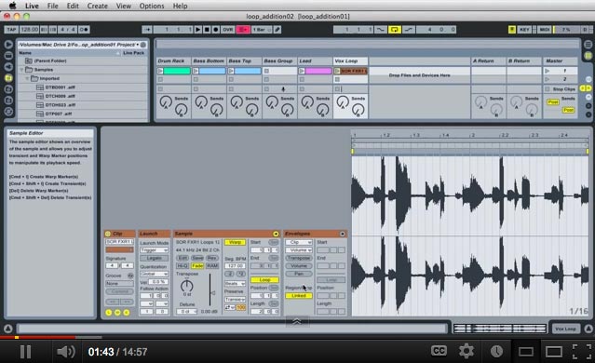Open the Groove None chooser
Viewport: 595px width, 363px height.
[119, 283]
